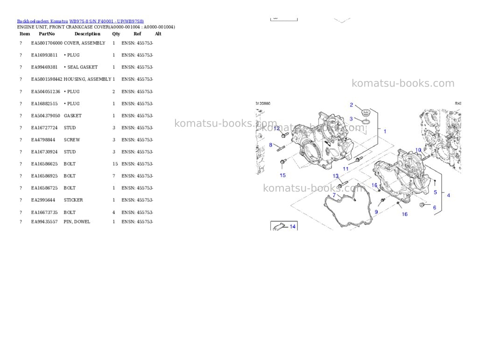Click callout number 3 in the diagram
This screenshot has height=338, width=478.
351,119
